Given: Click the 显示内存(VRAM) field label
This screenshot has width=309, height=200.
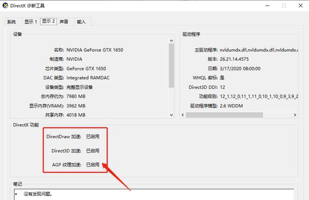Looking at the screenshot, I should pyautogui.click(x=46, y=106).
